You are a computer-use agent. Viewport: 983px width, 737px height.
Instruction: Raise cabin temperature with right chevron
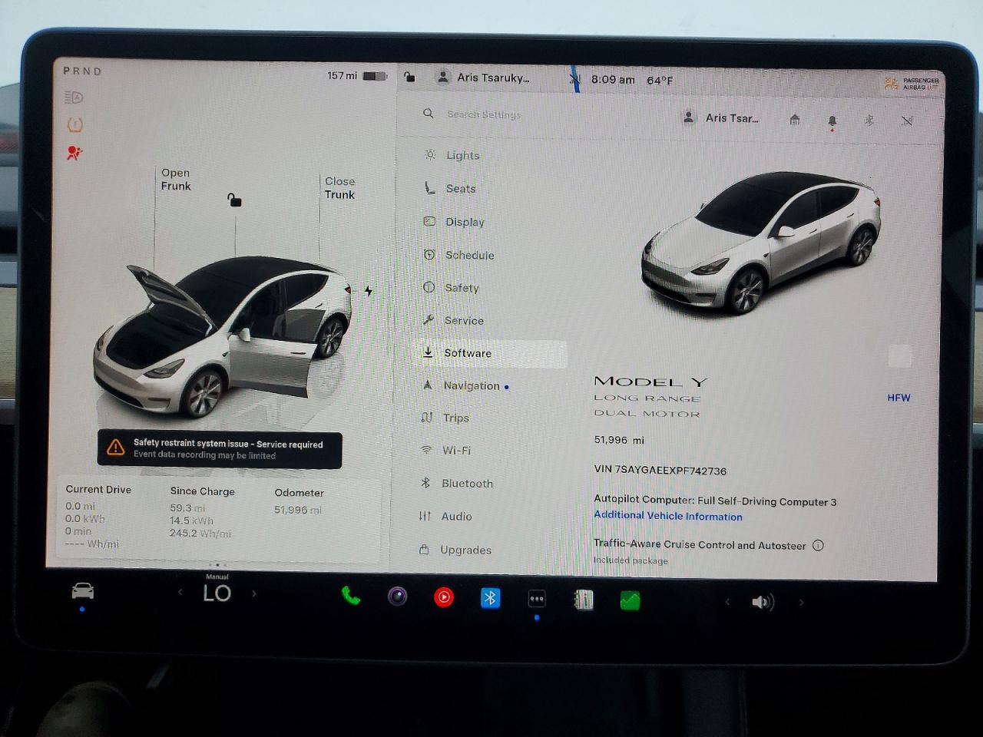254,593
